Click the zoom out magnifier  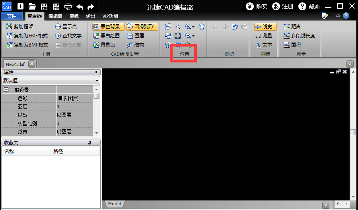[188, 36]
